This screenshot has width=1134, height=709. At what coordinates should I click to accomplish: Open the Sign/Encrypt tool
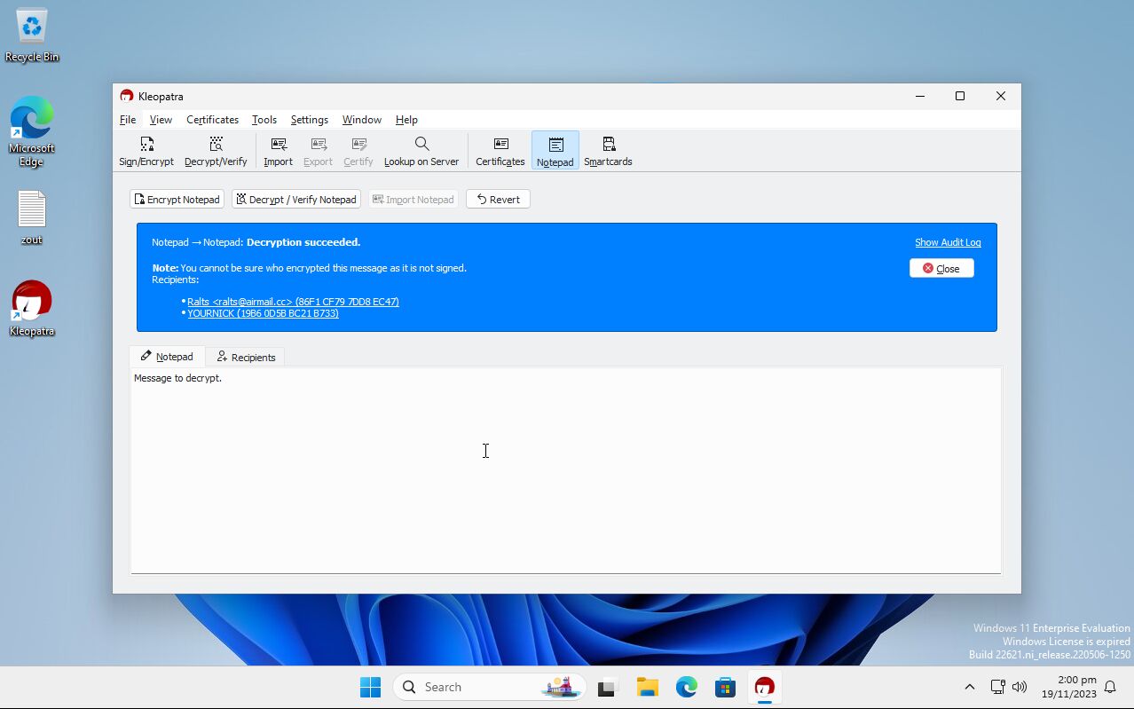[146, 150]
